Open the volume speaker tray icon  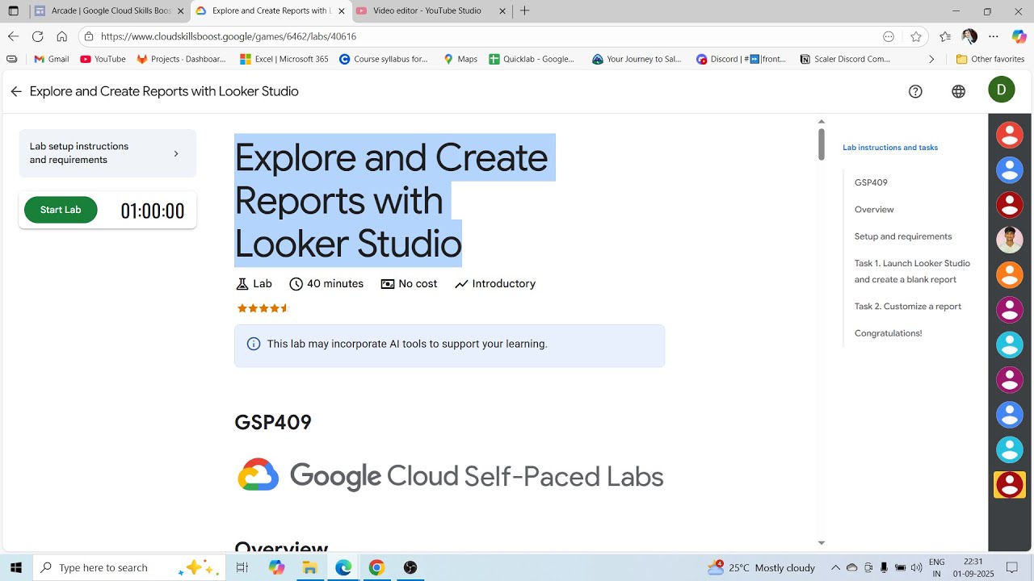click(x=916, y=567)
